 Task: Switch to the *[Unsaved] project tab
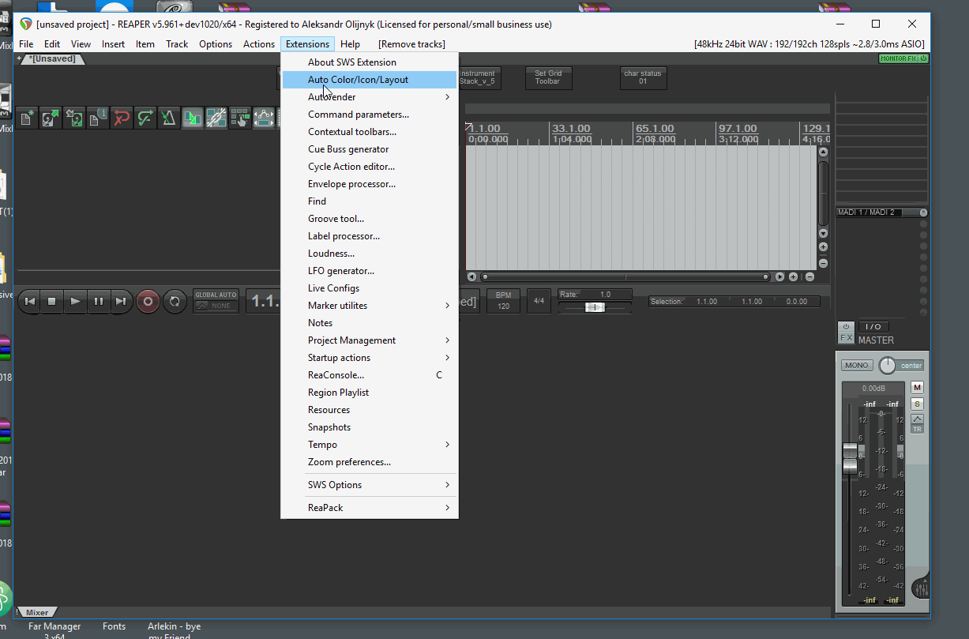(x=52, y=59)
